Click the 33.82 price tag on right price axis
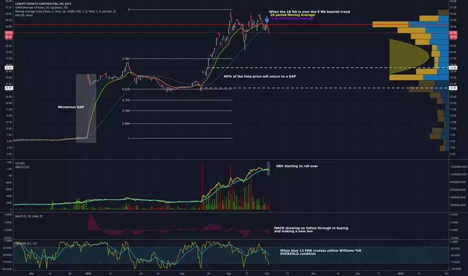Viewport: 468px width, 276px height. 453,68
